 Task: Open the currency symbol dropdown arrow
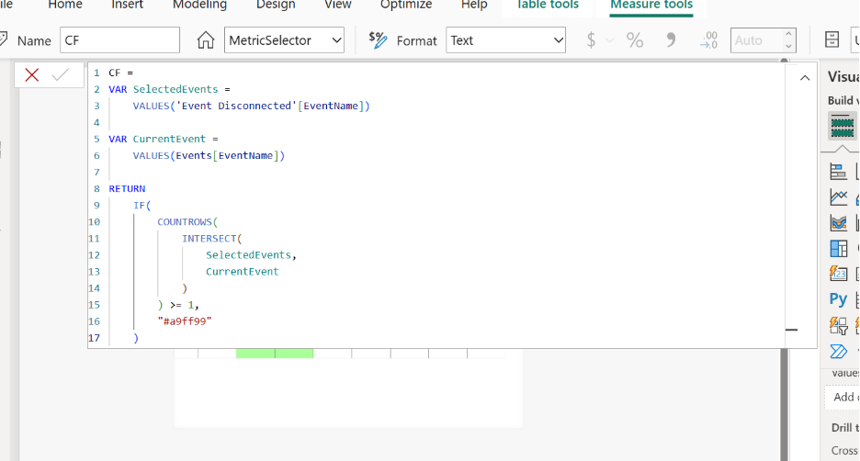click(x=609, y=40)
